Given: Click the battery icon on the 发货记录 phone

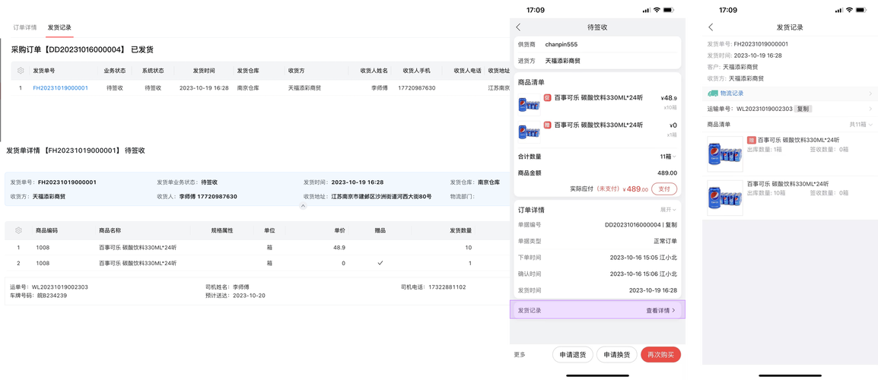Looking at the screenshot, I should (861, 10).
